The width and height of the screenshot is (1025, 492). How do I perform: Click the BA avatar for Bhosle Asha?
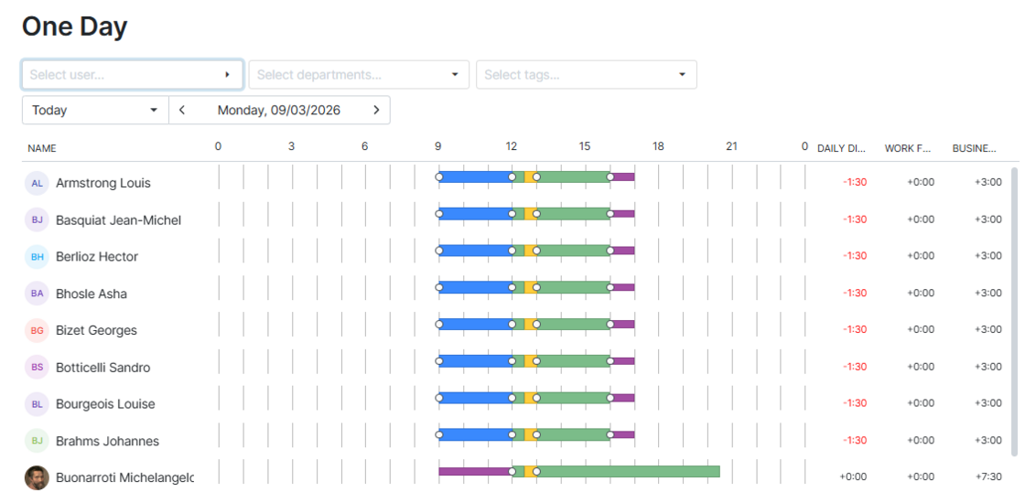coord(38,294)
